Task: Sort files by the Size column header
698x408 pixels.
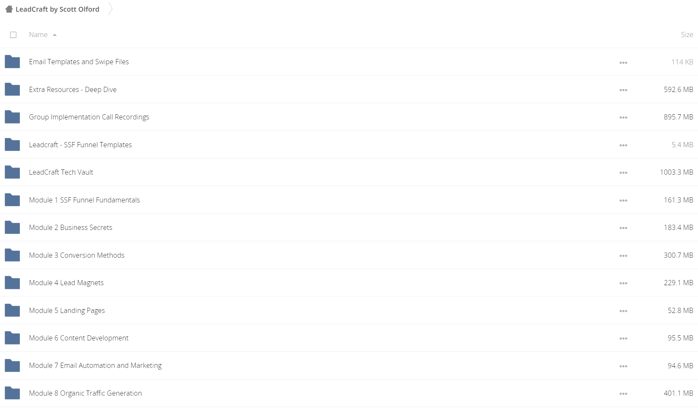Action: tap(687, 35)
